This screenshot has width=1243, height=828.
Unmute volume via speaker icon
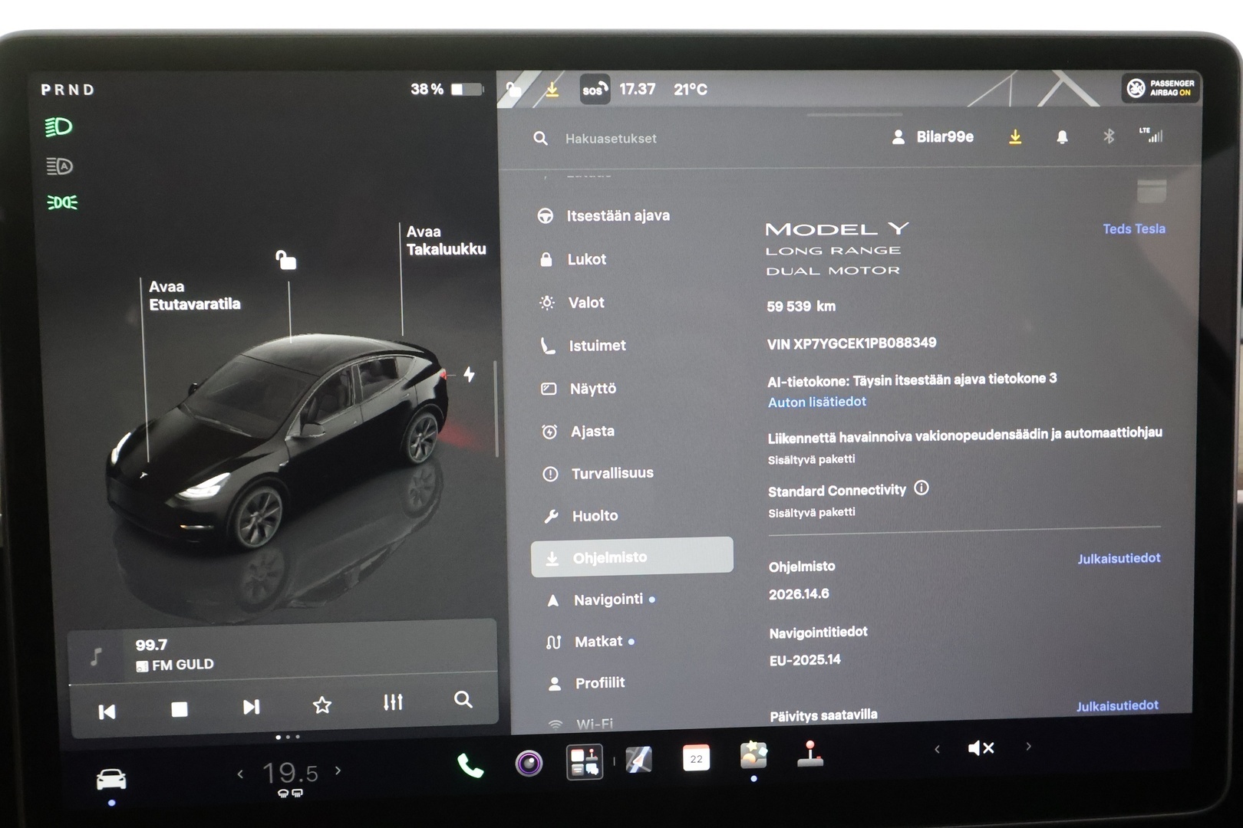point(981,747)
